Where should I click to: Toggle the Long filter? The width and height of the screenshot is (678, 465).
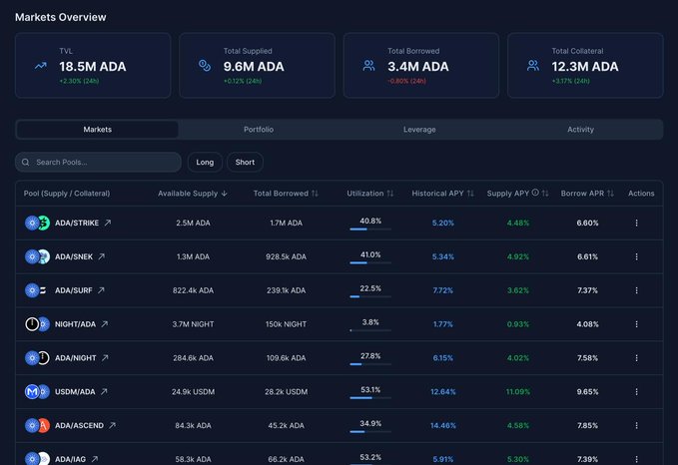205,162
